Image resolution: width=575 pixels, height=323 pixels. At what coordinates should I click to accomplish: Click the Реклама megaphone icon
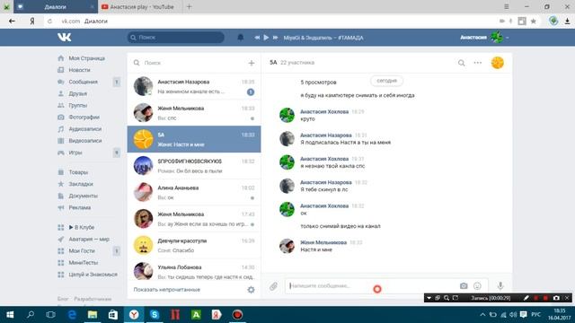(61, 207)
